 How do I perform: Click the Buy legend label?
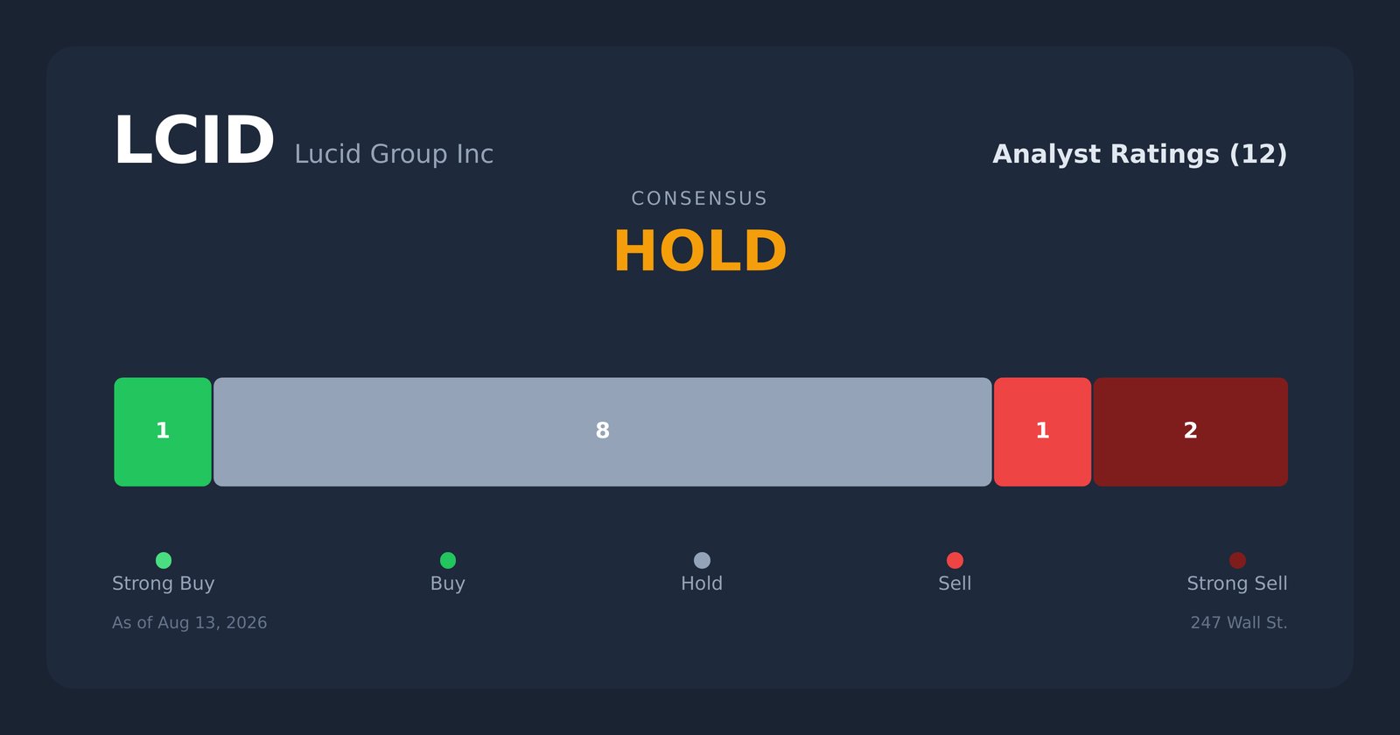[x=448, y=584]
